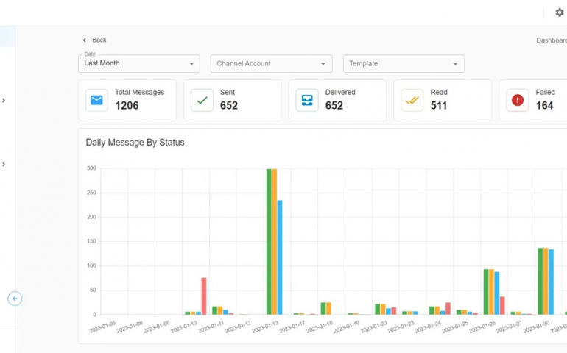Go back using the Back link
This screenshot has width=567, height=353.
click(99, 40)
